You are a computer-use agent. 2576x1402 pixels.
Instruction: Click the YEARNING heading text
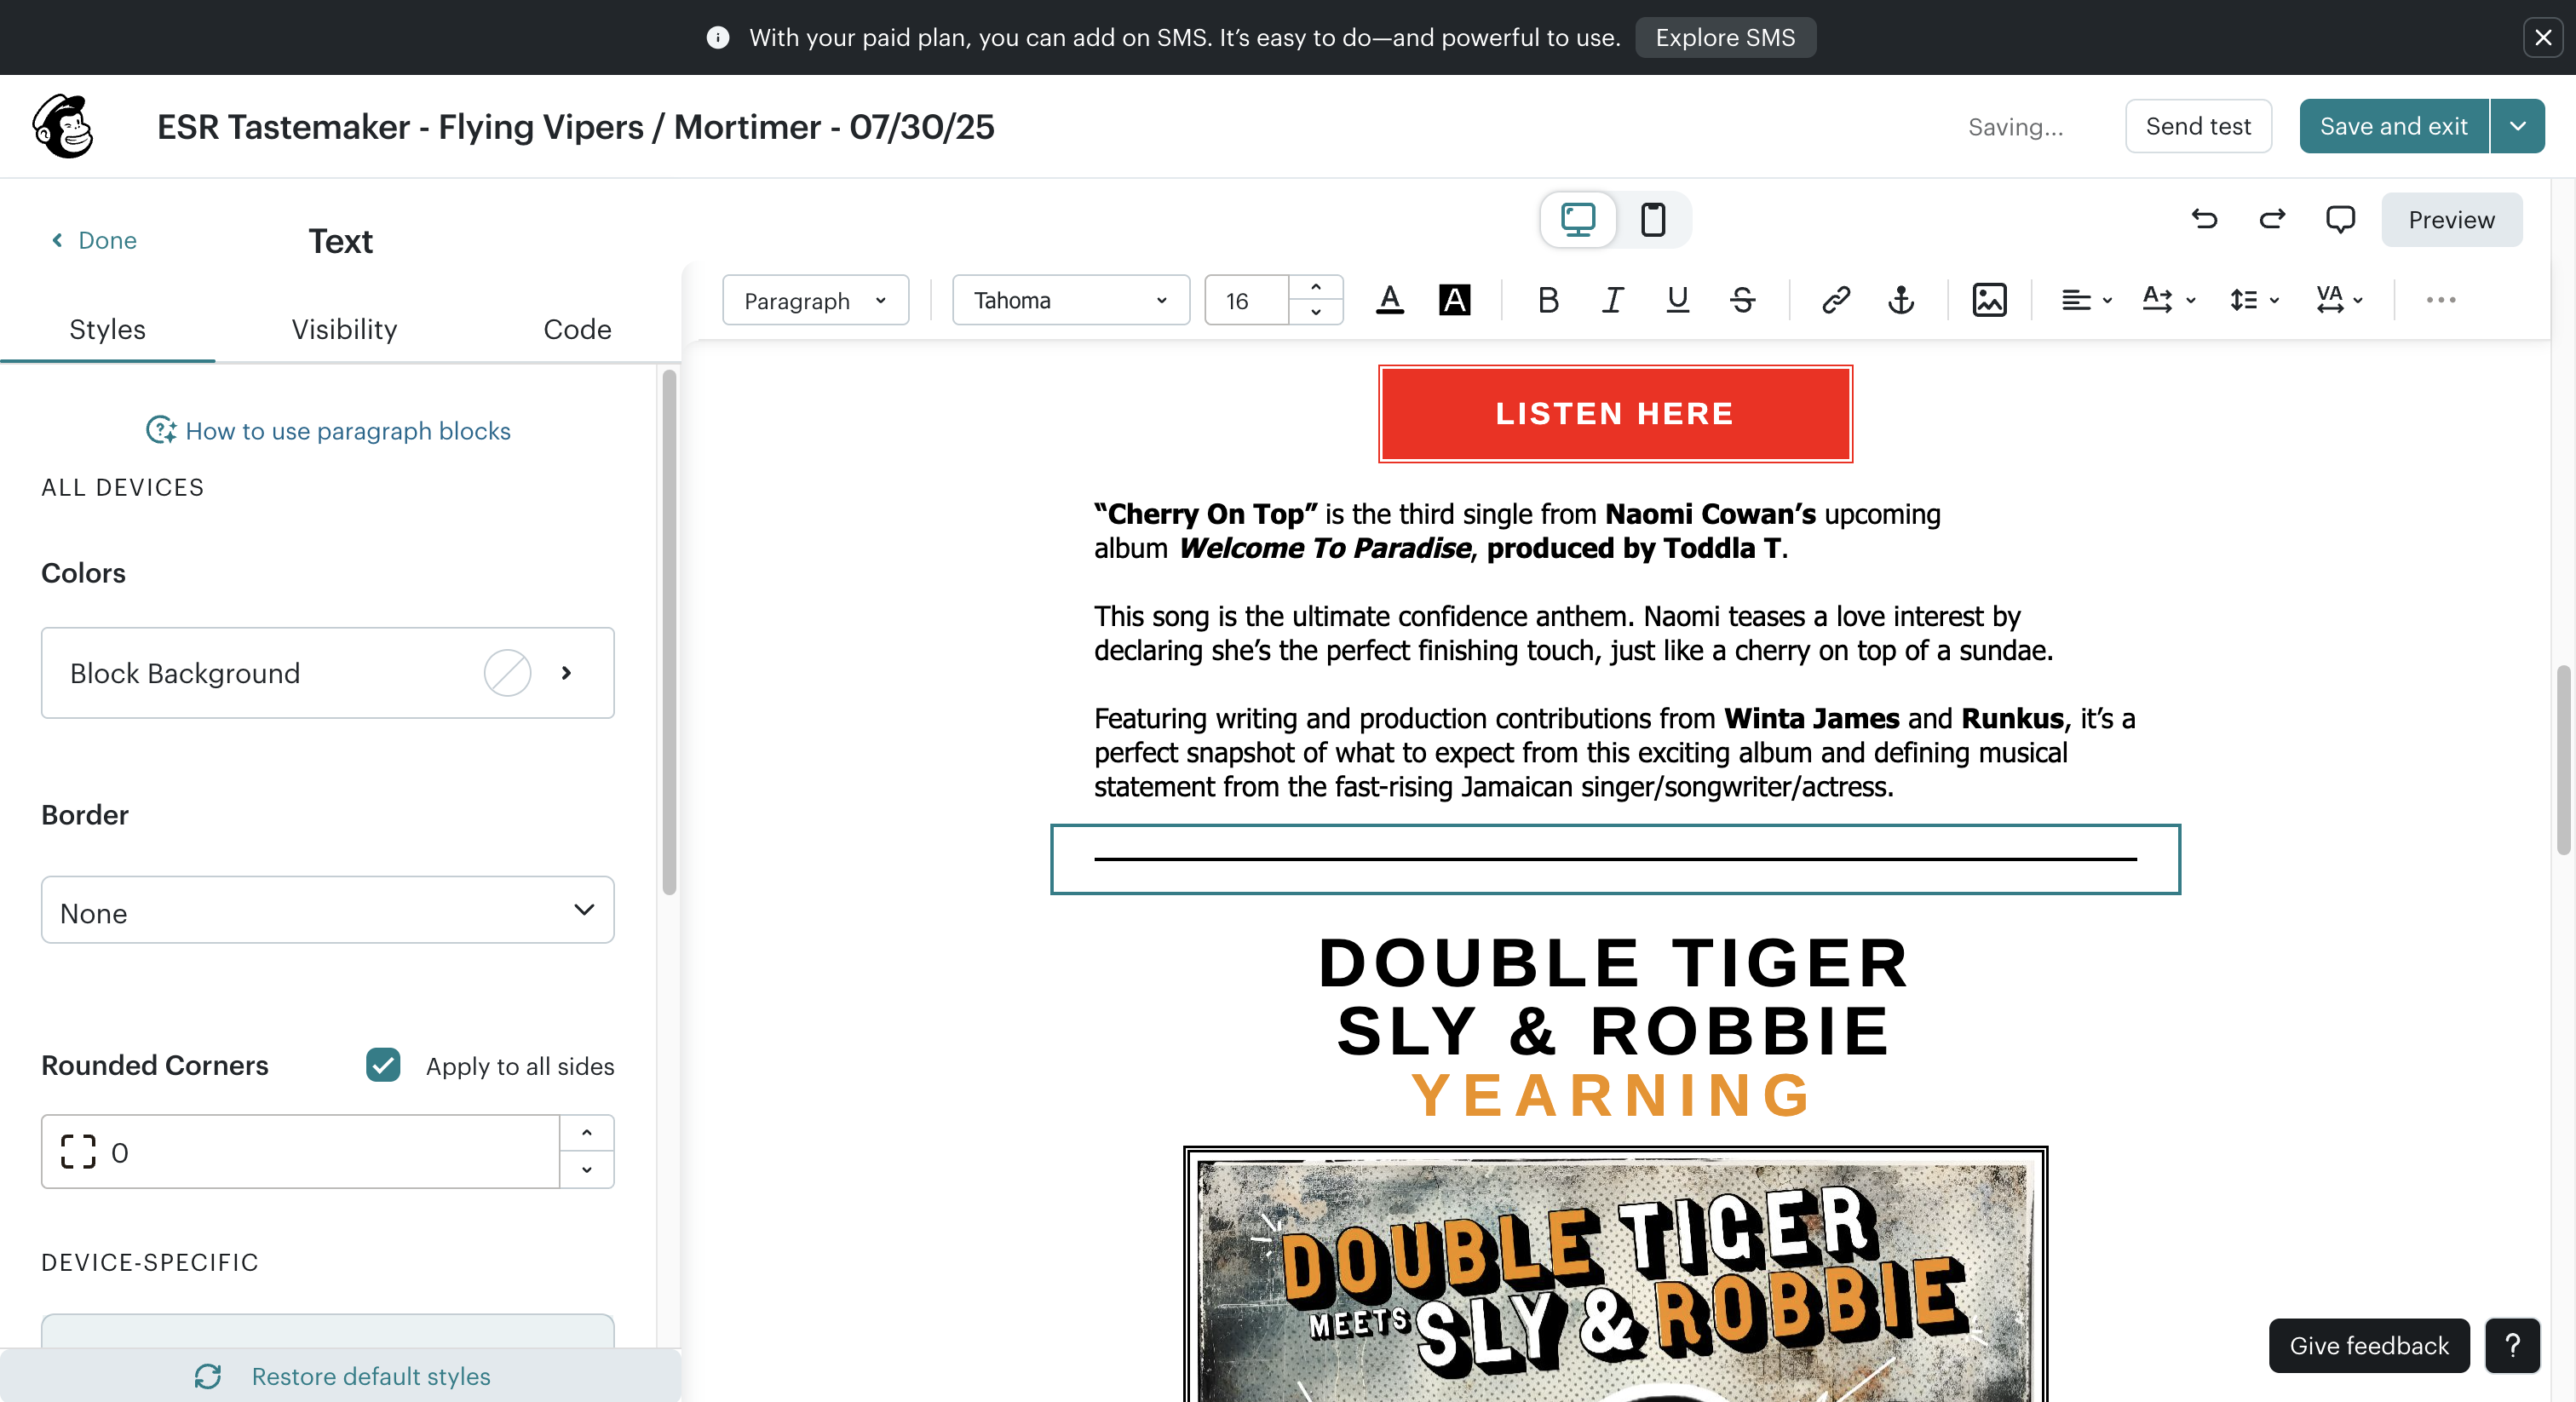coord(1612,1095)
